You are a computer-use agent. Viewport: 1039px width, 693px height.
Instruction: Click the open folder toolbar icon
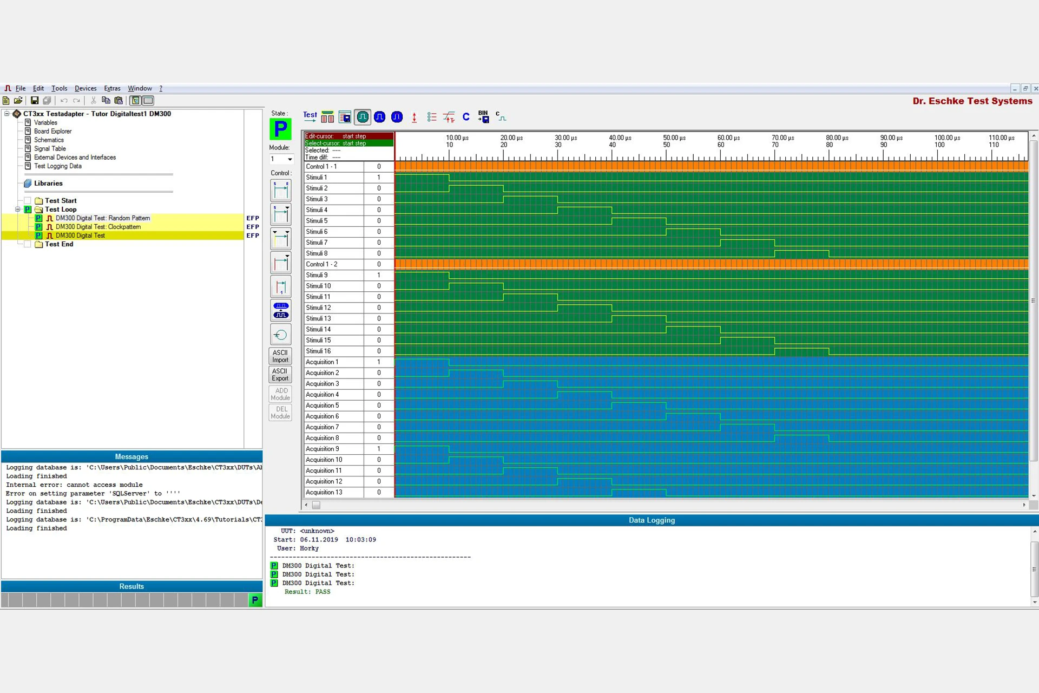[x=18, y=101]
